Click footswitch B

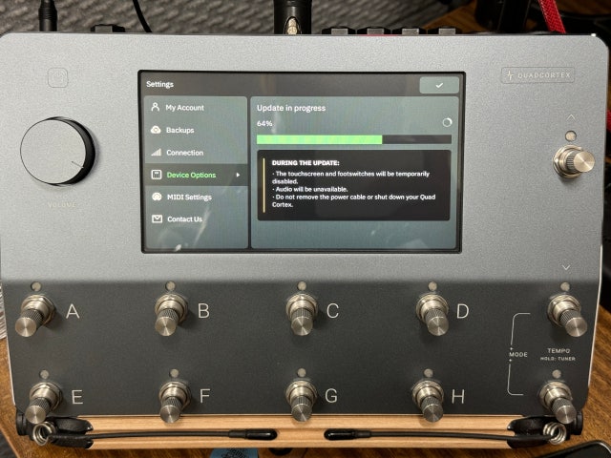[170, 314]
